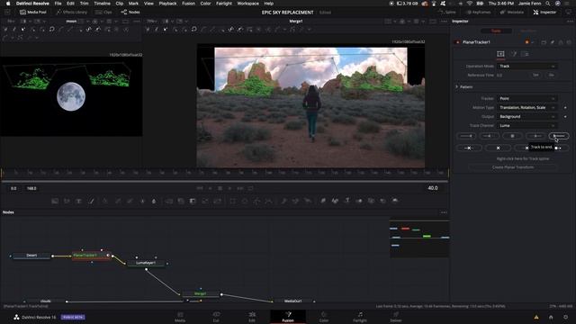Toggle the Inspector panel
The image size is (576, 324).
pos(544,12)
